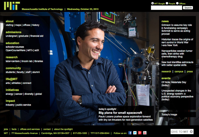The height and width of the screenshot is (137, 199).
Task: Read the rent control historian story
Action: [177, 42]
